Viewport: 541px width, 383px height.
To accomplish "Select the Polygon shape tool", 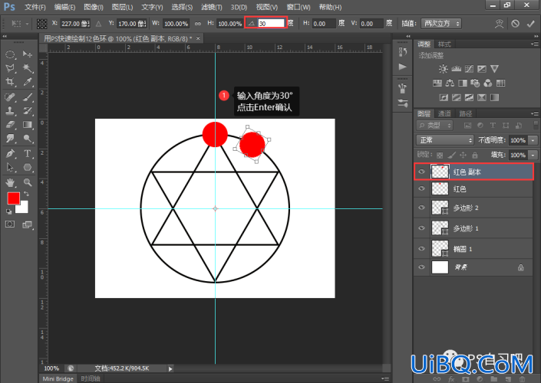I will point(28,168).
